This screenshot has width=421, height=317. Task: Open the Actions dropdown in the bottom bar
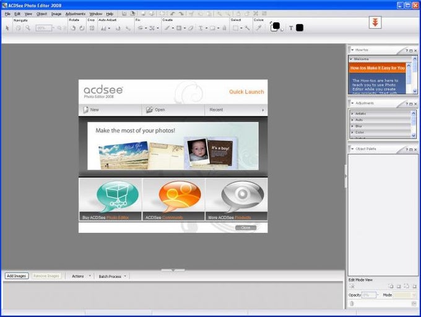click(x=90, y=276)
